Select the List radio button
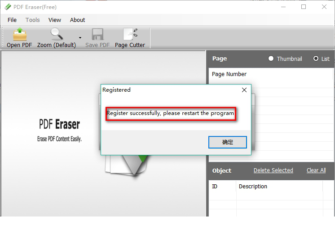The width and height of the screenshot is (335, 225). tap(316, 59)
